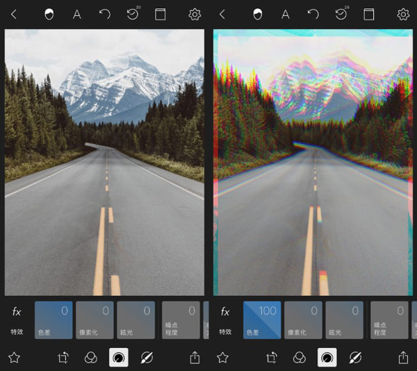Undo the last edit in the glitch-photo editor
This screenshot has width=417, height=371.
pyautogui.click(x=313, y=14)
